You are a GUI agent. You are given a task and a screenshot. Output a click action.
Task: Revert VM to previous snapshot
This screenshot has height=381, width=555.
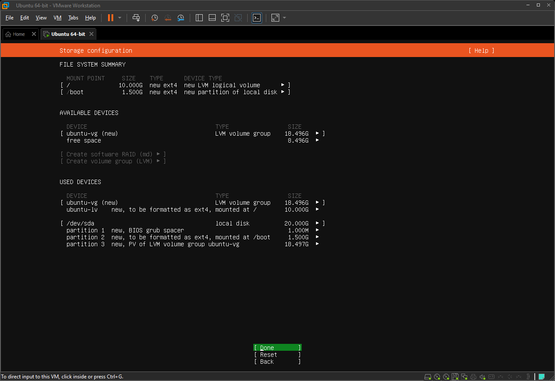(168, 18)
